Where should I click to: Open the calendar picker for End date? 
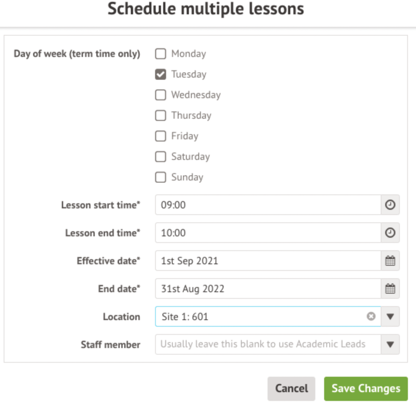[390, 289]
